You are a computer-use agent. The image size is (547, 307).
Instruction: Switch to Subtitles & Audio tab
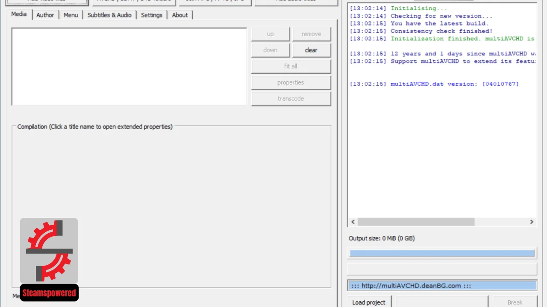click(x=109, y=15)
